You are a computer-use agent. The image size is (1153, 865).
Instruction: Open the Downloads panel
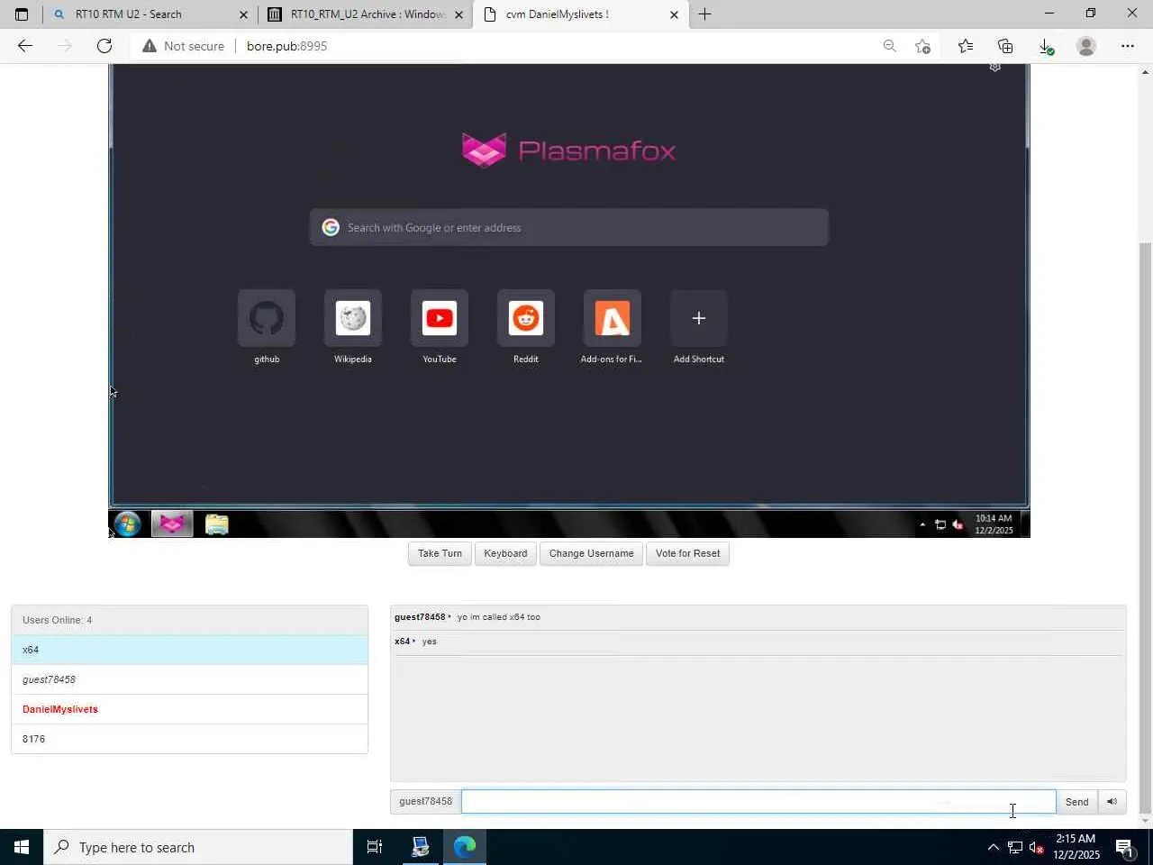tap(1046, 46)
